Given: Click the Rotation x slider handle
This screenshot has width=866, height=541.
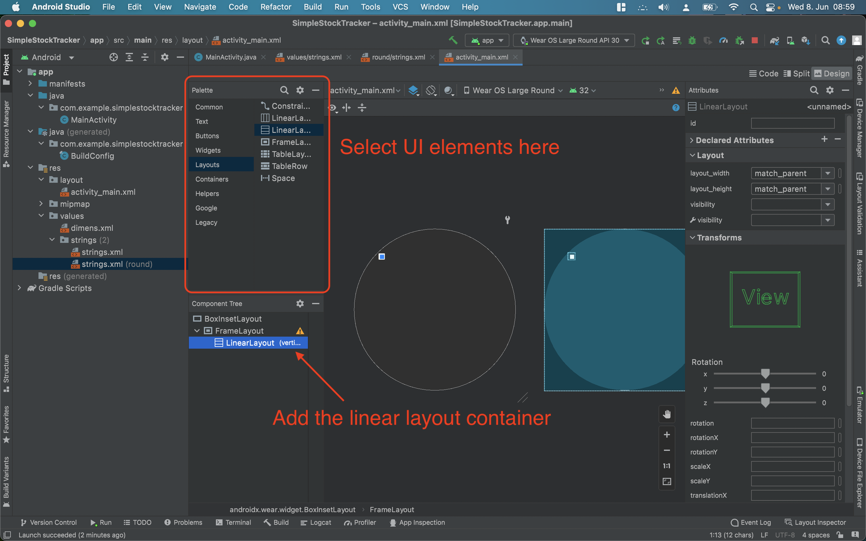Looking at the screenshot, I should 765,374.
